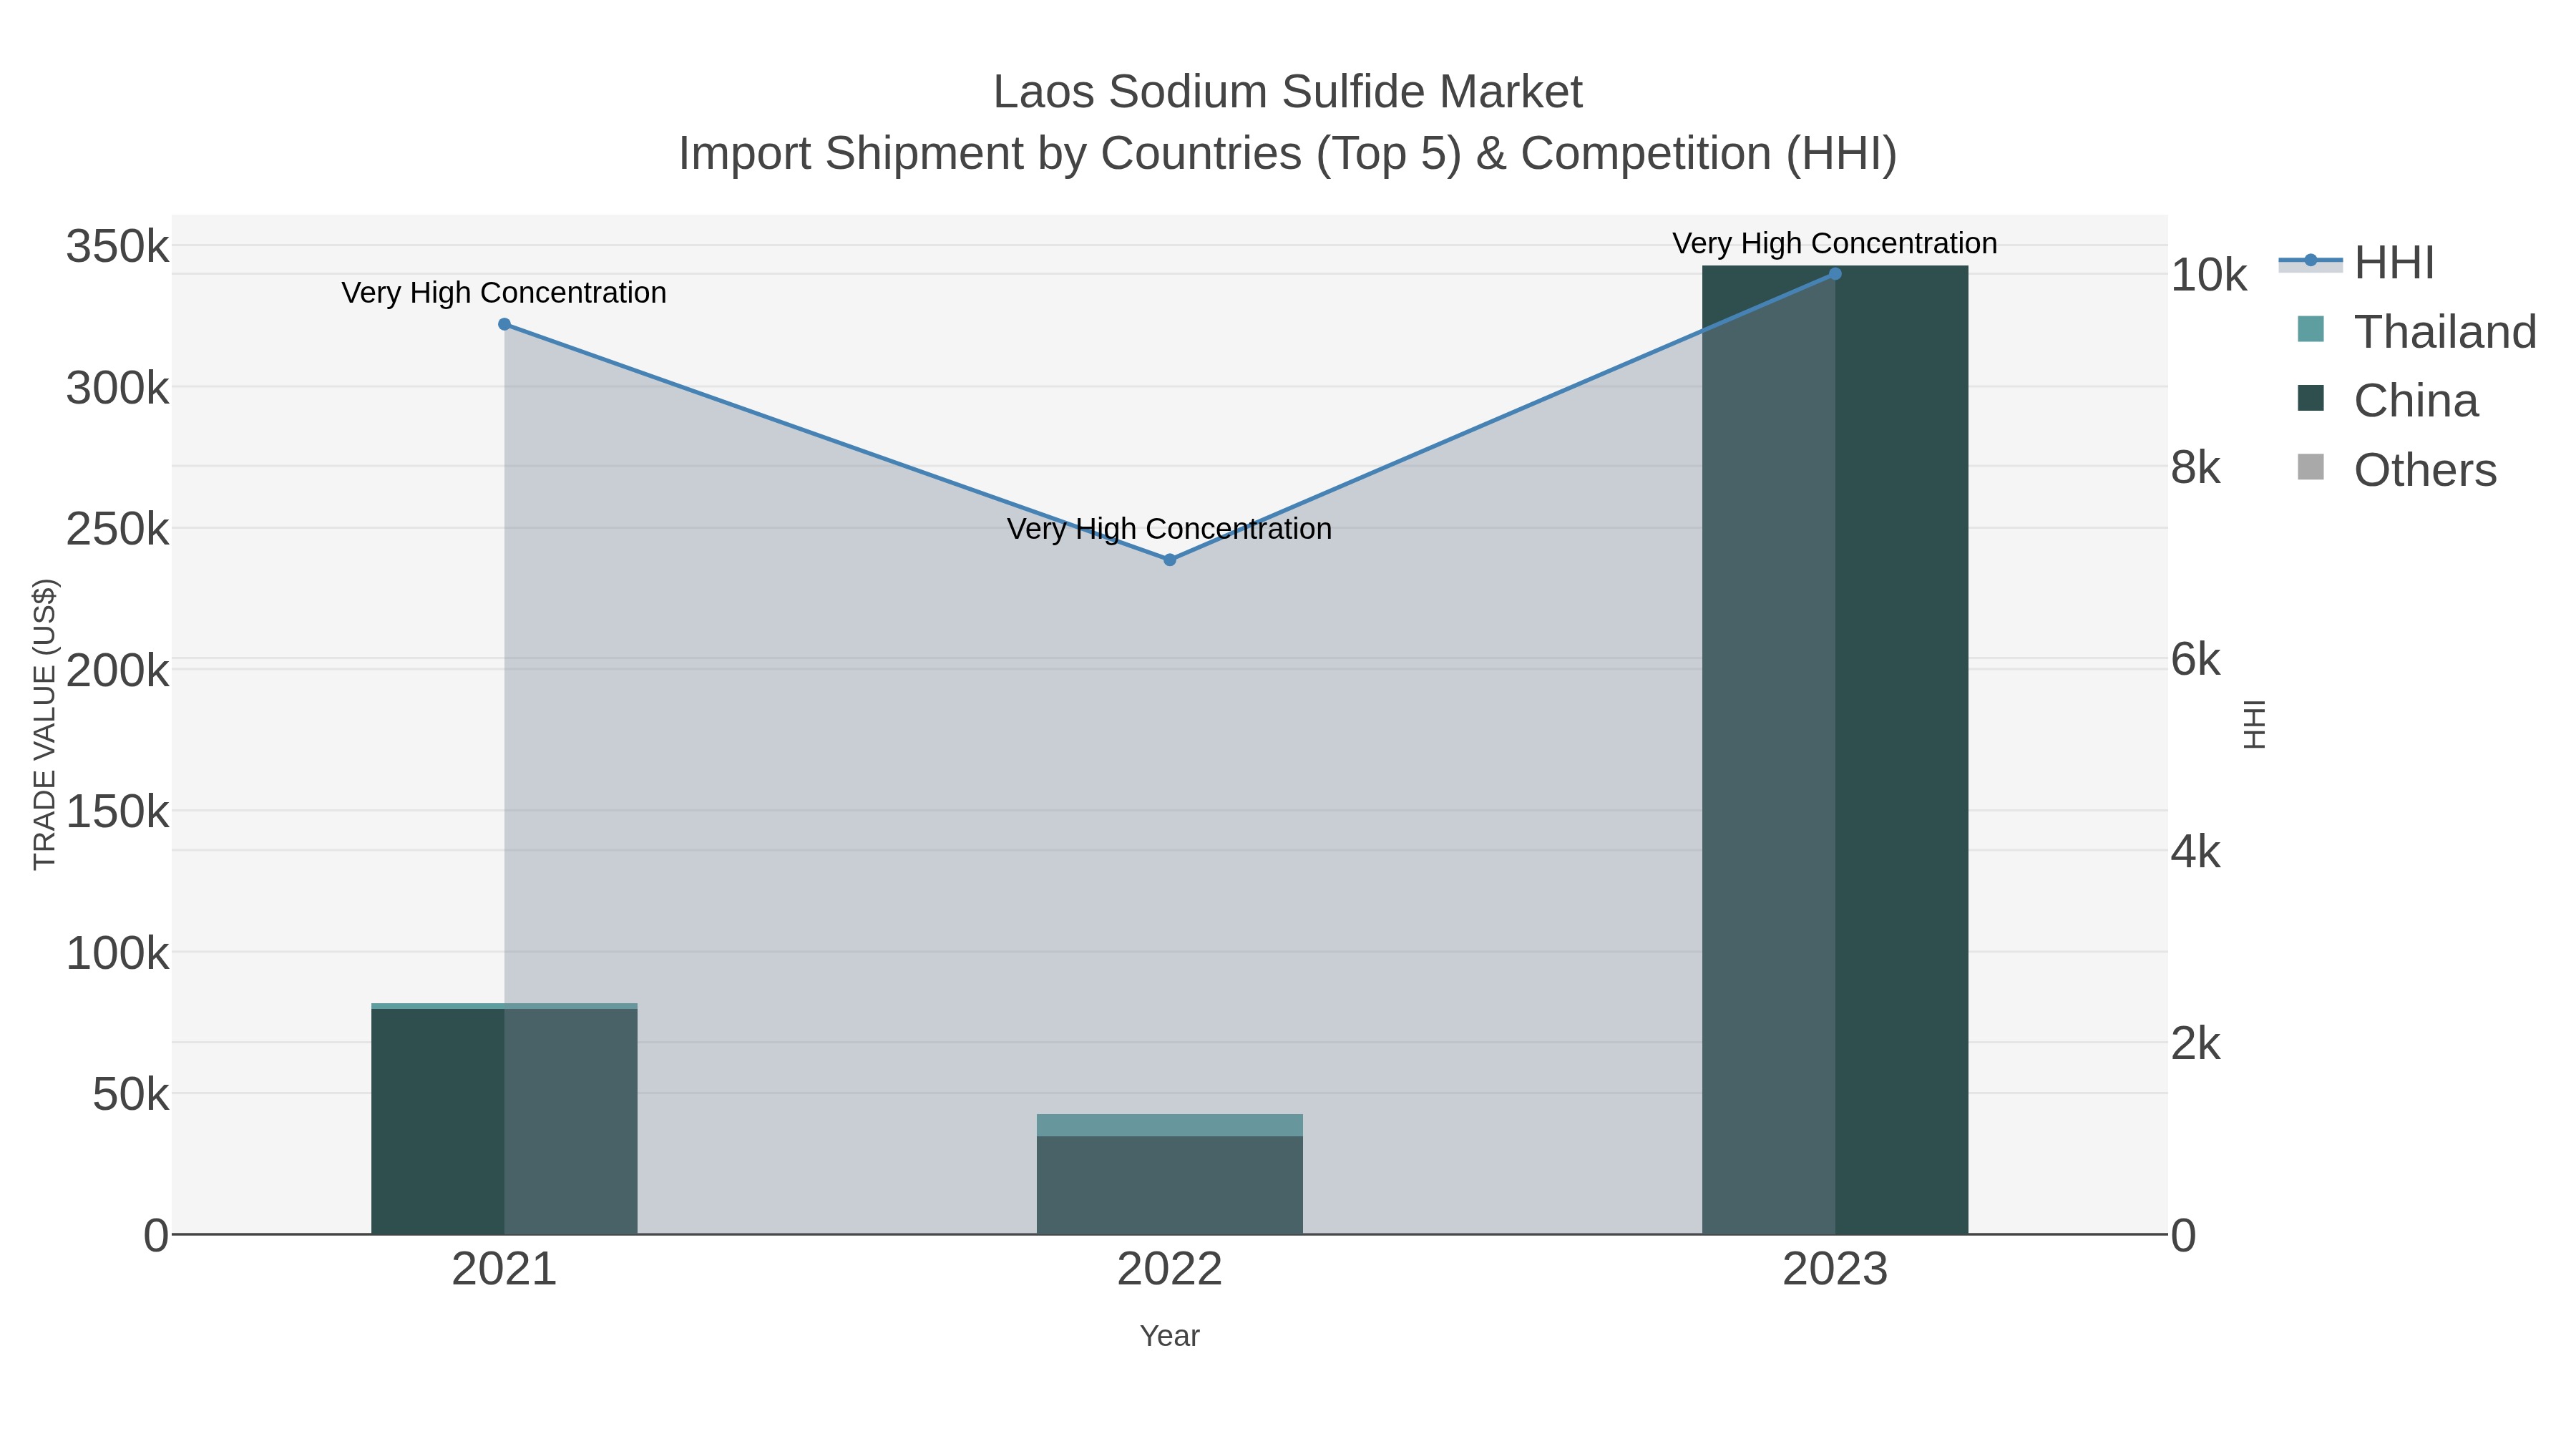The height and width of the screenshot is (1449, 2576).
Task: Click the 2021 Thailand bar segment
Action: (x=504, y=1006)
